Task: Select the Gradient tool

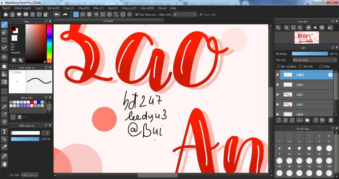Action: [x=4, y=82]
